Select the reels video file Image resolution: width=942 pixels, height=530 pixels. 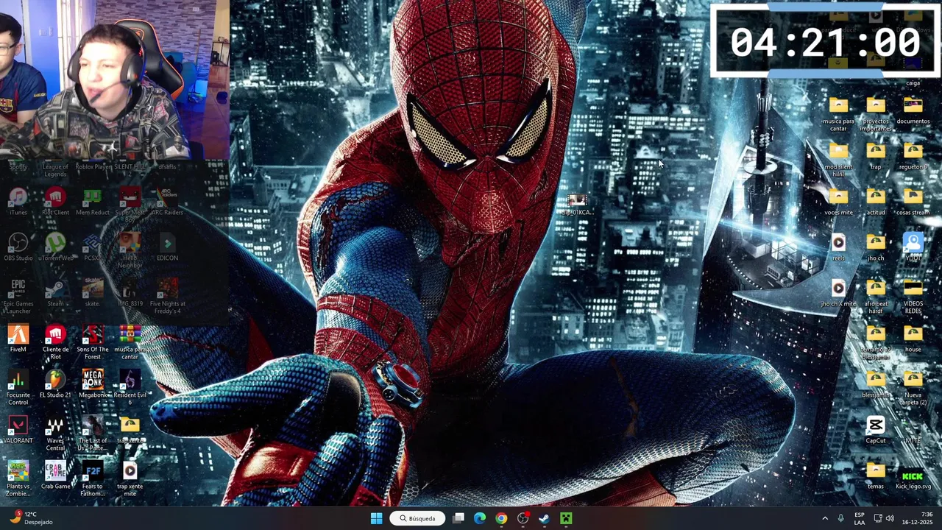click(838, 247)
